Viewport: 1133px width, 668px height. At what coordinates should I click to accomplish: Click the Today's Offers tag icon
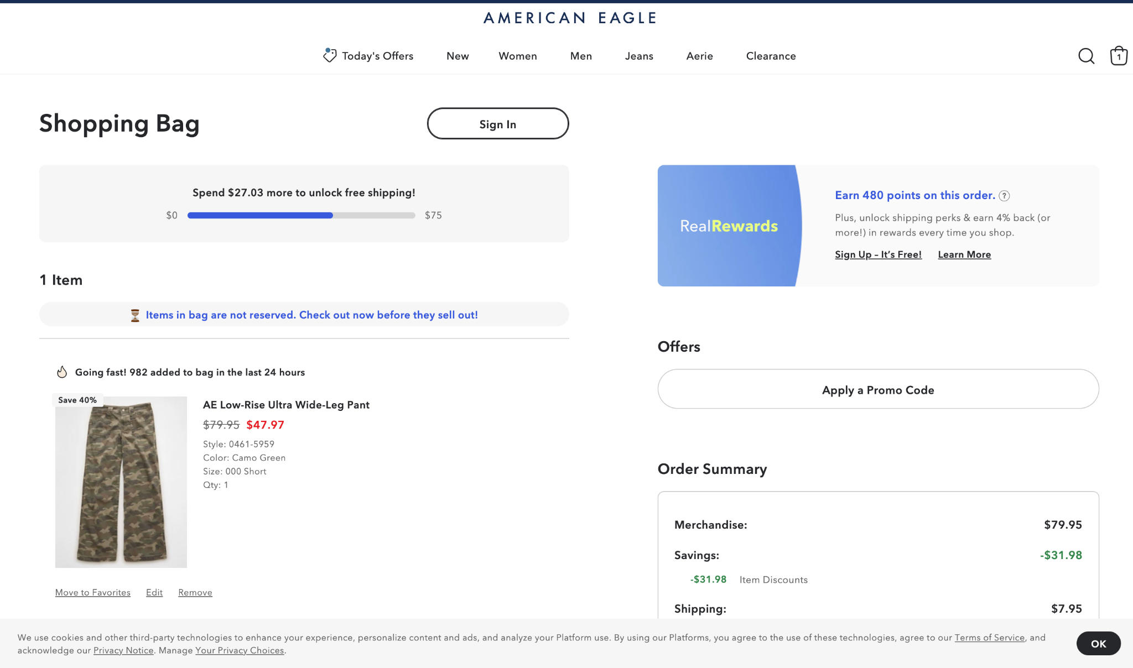point(330,55)
